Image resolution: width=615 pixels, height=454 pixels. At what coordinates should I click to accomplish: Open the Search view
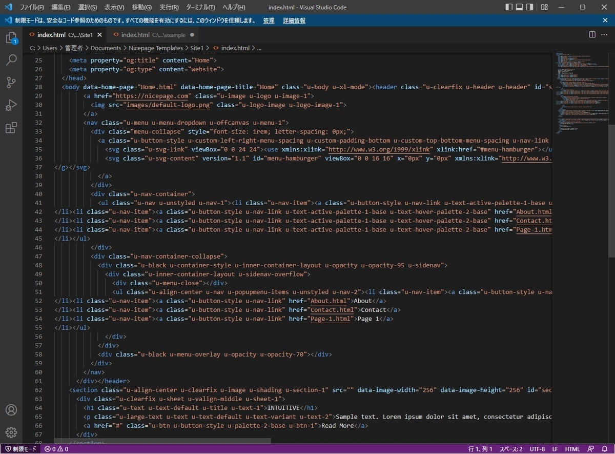[11, 60]
